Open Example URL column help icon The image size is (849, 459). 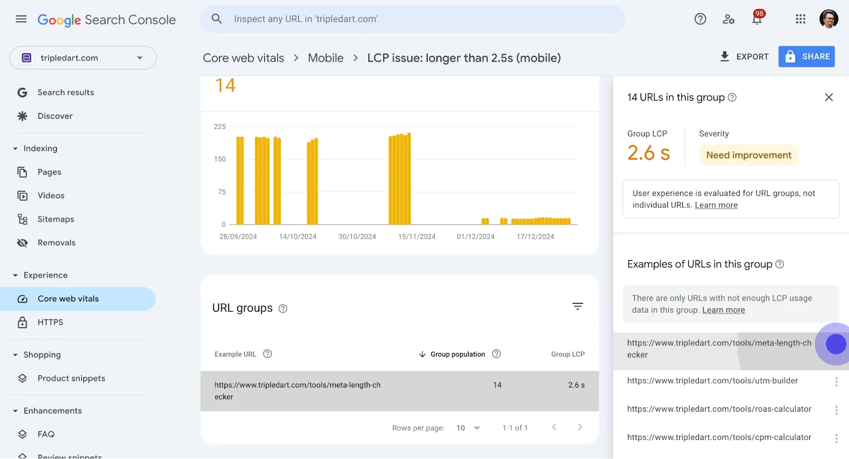[267, 354]
